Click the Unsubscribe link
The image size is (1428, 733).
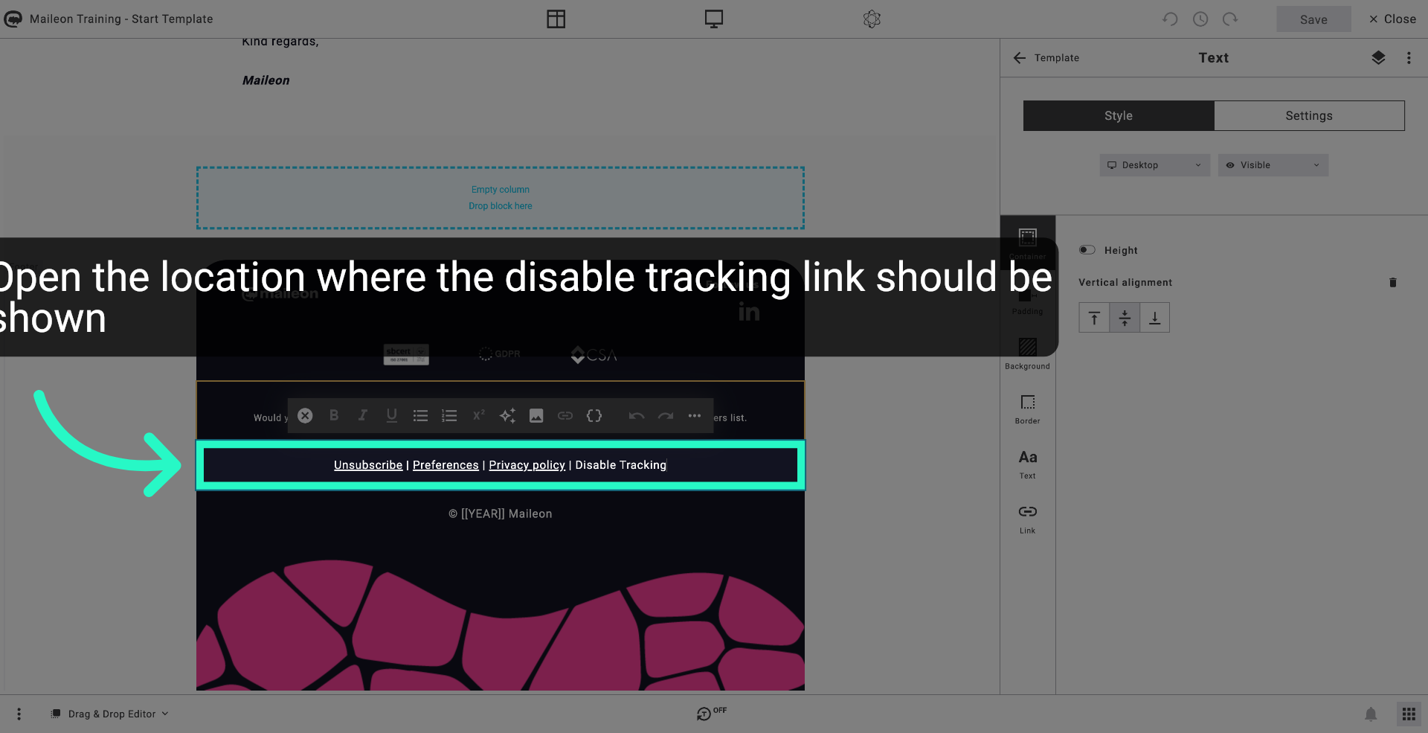368,465
